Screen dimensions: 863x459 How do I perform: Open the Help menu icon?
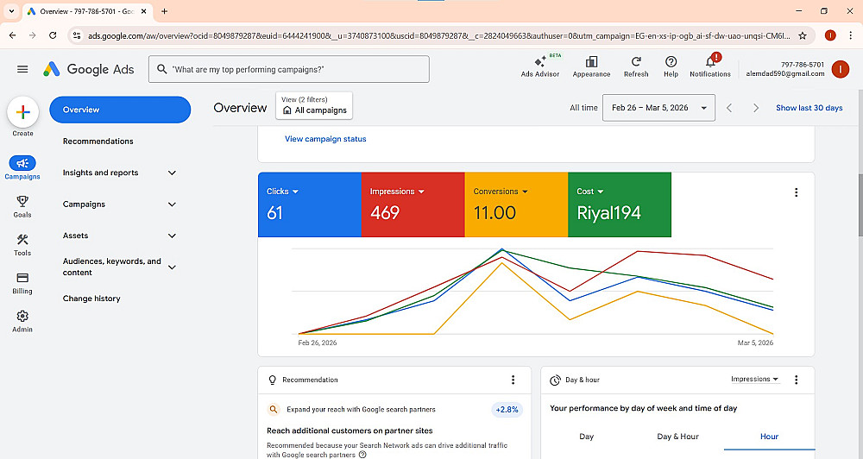tap(671, 64)
